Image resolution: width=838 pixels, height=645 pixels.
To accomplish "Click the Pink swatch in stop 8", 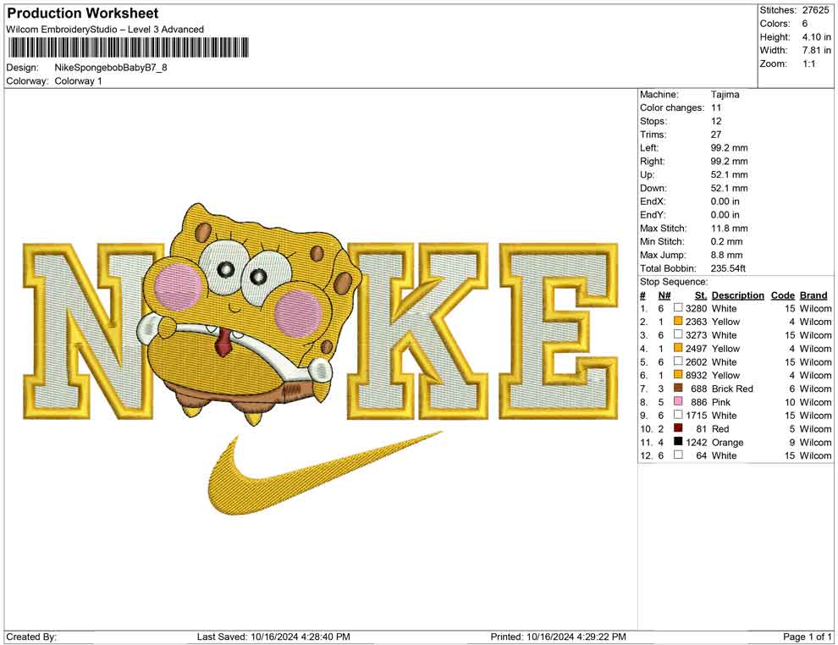I will (x=678, y=401).
